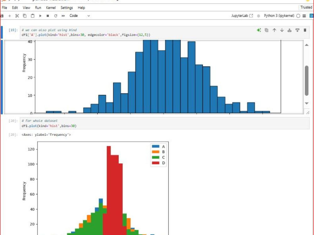Click the '# For whole dataset' comment
This screenshot has width=314, height=235.
click(40, 121)
